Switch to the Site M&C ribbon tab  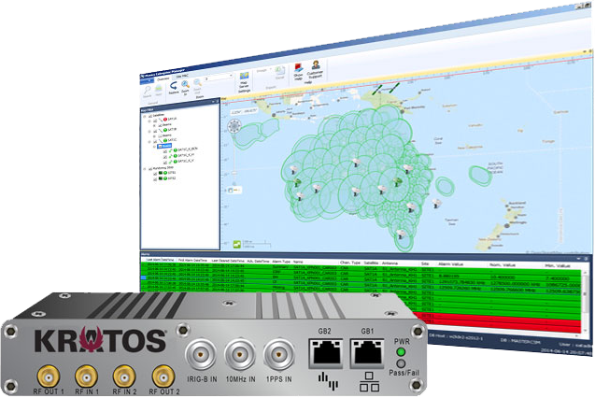pyautogui.click(x=182, y=77)
